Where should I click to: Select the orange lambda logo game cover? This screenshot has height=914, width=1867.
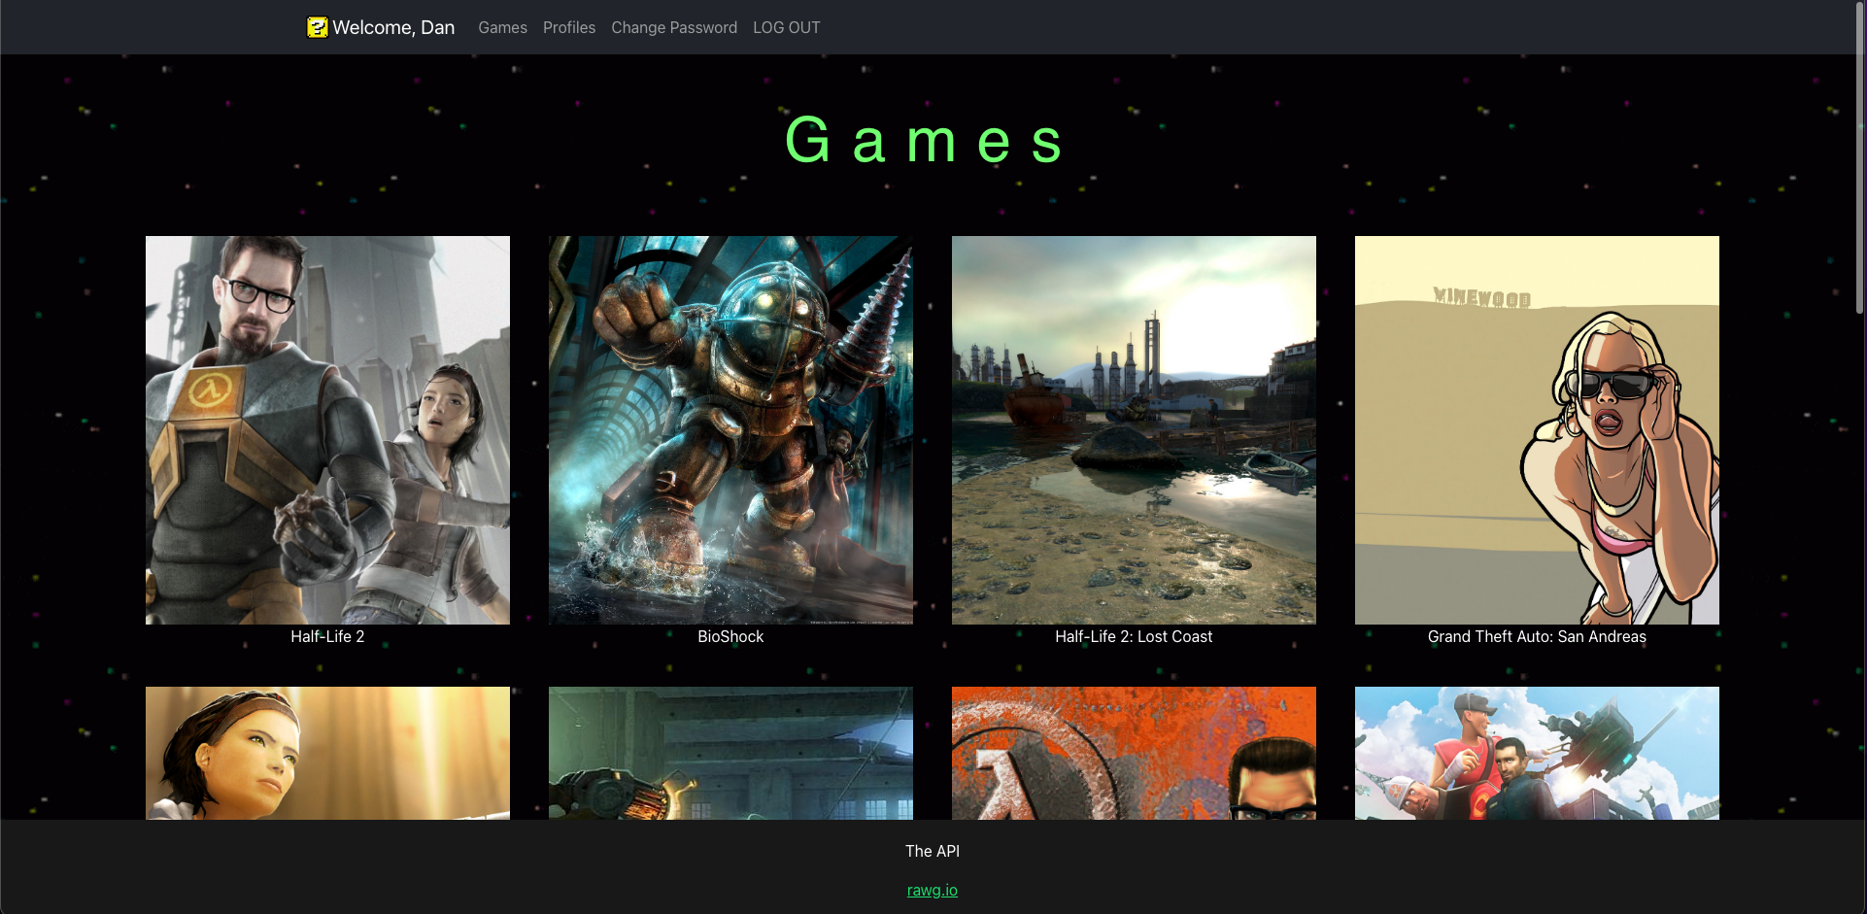click(1134, 753)
